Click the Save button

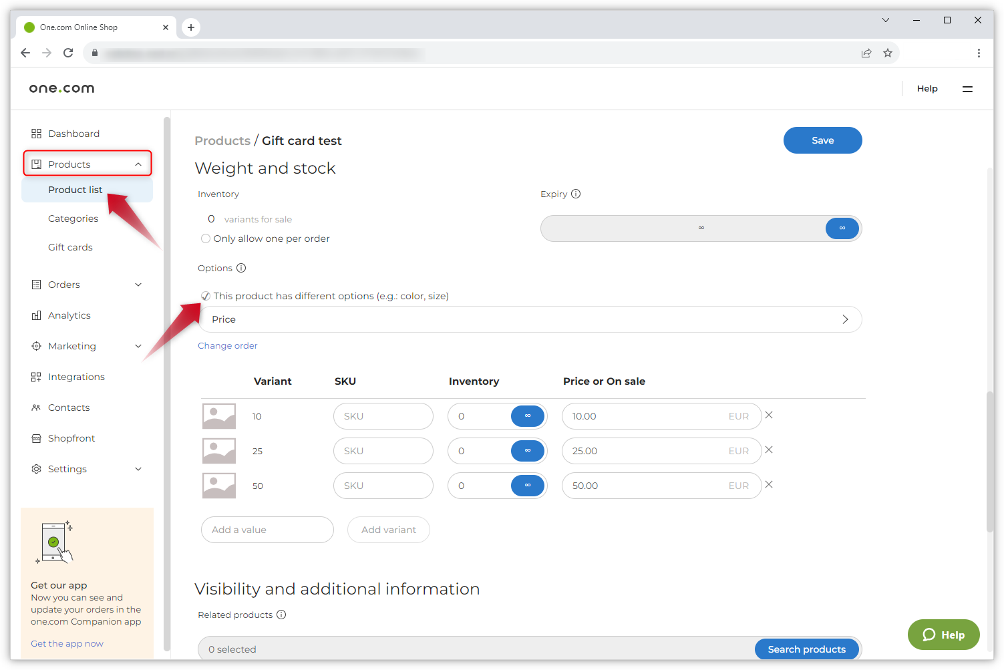tap(822, 140)
